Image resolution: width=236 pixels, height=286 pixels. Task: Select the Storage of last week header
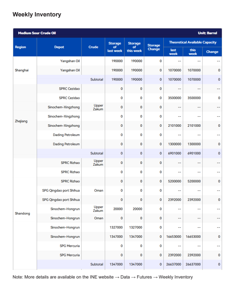click(x=115, y=47)
